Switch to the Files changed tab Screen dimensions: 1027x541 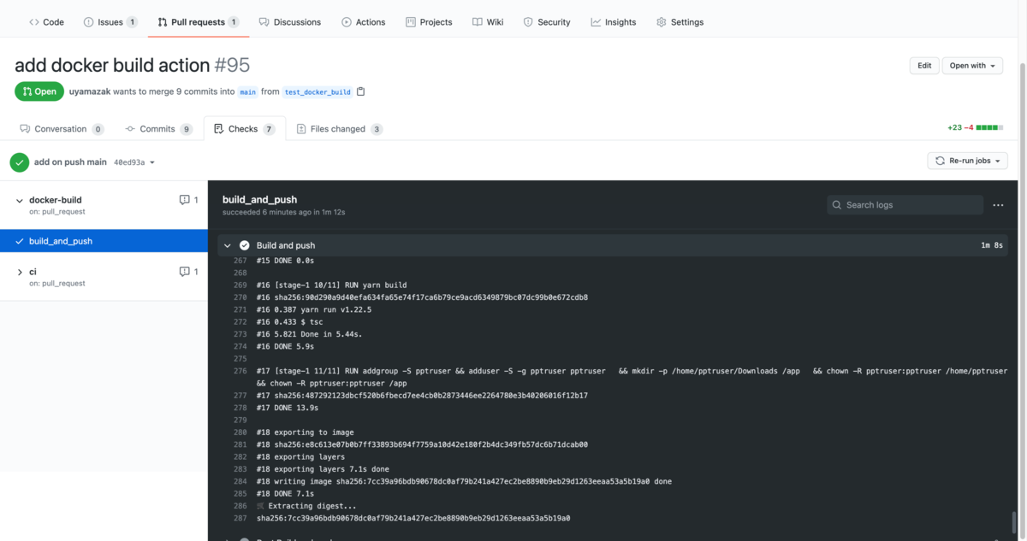[338, 128]
